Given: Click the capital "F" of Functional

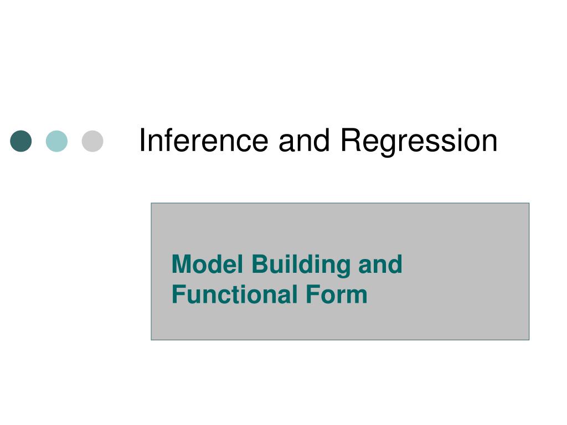Looking at the screenshot, I should pyautogui.click(x=178, y=294).
